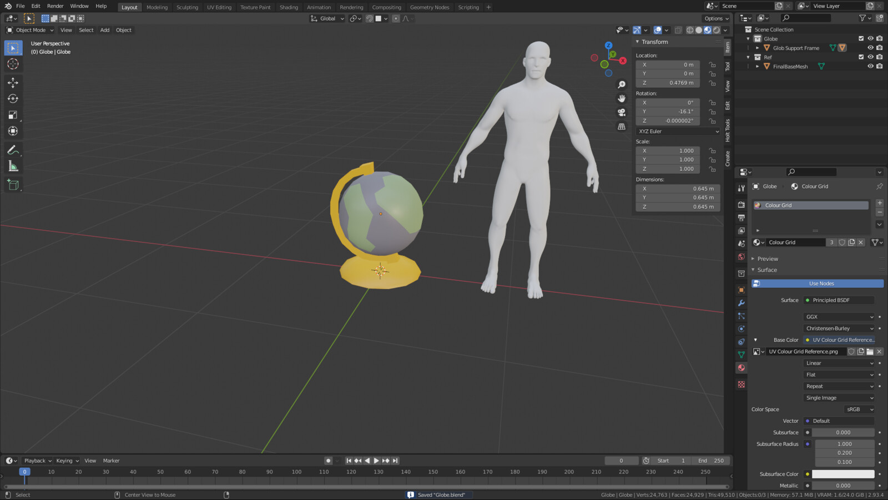Toggle X-ray mode in viewport header

pos(678,30)
